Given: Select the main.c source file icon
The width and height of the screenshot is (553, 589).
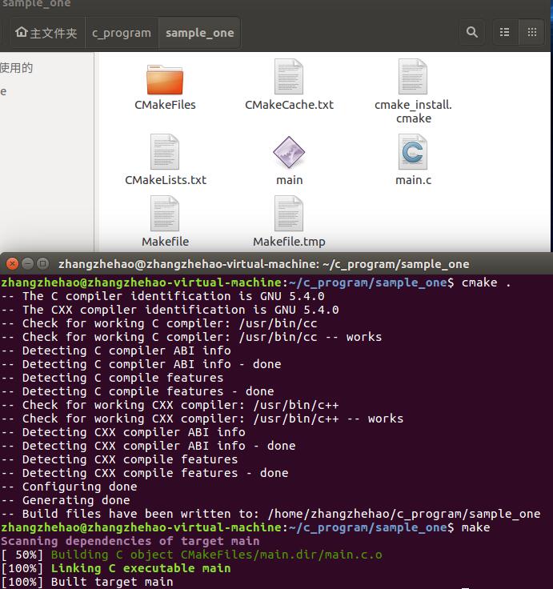Looking at the screenshot, I should tap(412, 152).
